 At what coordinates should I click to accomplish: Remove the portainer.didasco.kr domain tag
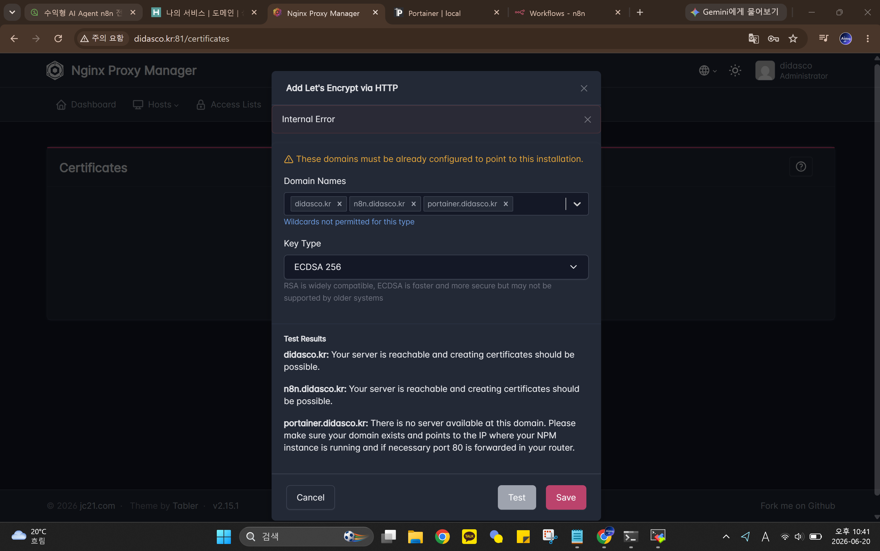coord(506,204)
